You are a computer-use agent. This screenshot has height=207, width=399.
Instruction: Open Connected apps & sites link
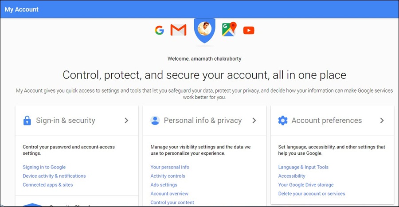(x=48, y=185)
